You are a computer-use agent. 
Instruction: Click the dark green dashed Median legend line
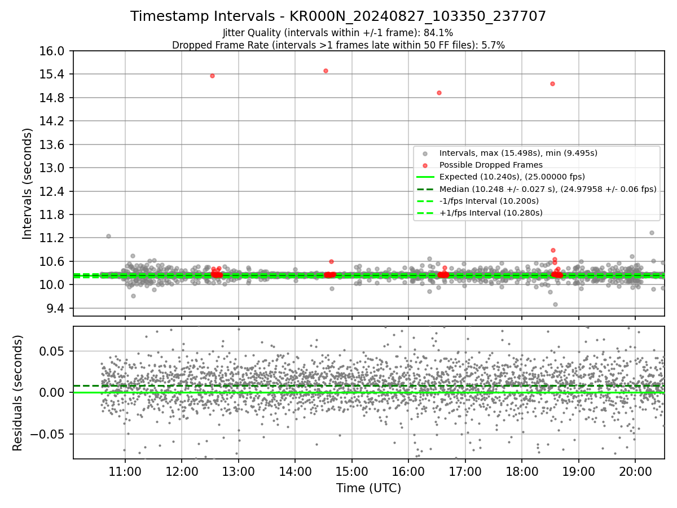click(425, 189)
